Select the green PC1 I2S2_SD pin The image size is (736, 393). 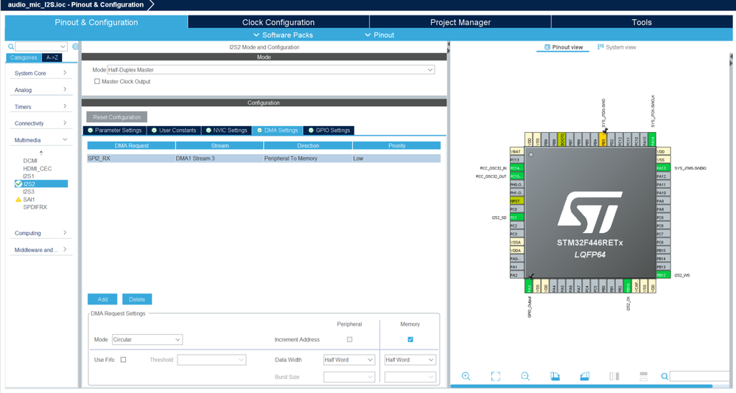516,218
